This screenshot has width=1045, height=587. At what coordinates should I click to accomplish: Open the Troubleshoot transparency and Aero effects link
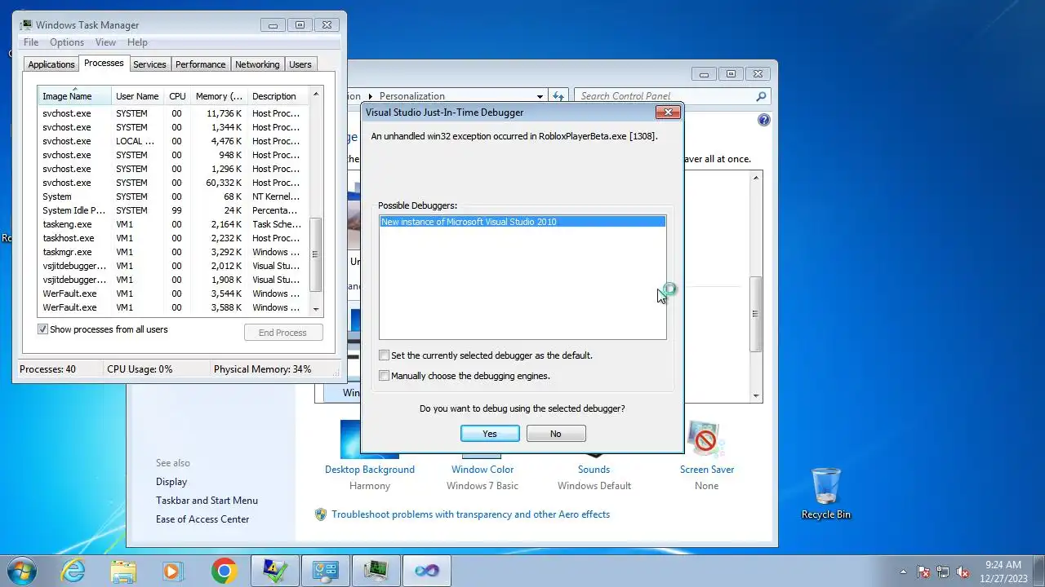(x=470, y=514)
